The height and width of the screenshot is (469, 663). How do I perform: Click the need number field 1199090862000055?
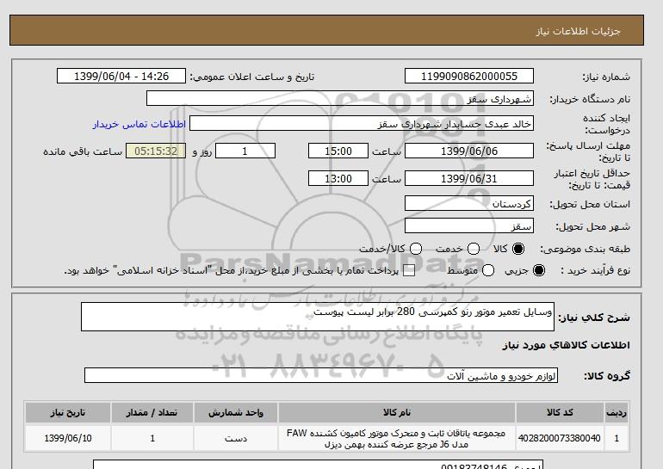point(469,76)
